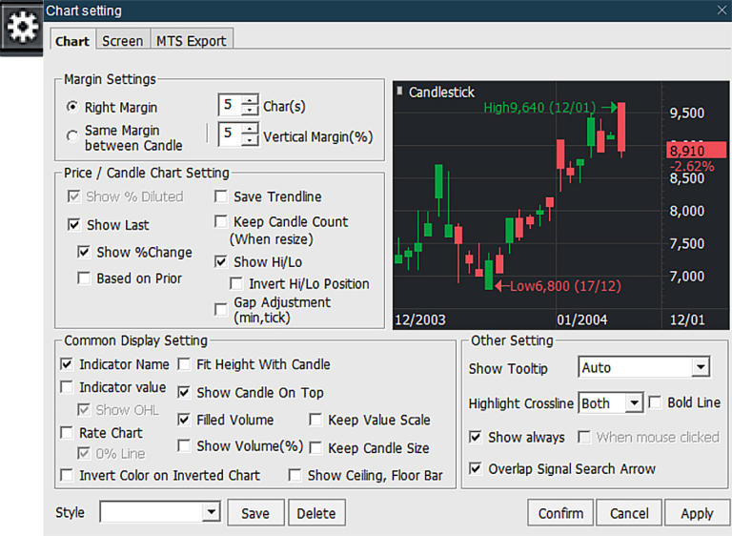Click the Candlestick legend marker in preview

tap(399, 93)
